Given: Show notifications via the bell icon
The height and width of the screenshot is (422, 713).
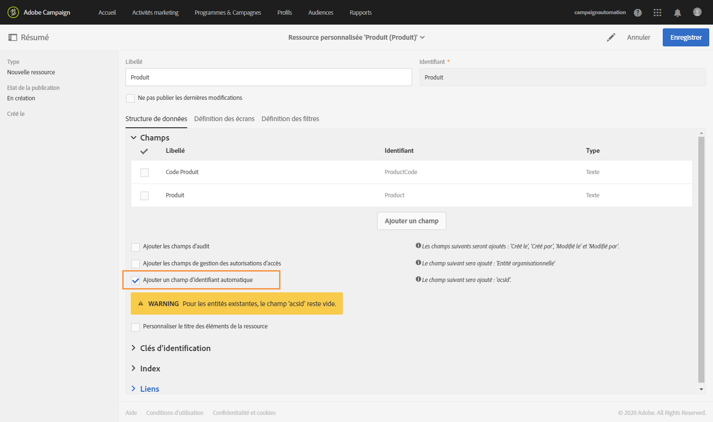Looking at the screenshot, I should [x=677, y=13].
